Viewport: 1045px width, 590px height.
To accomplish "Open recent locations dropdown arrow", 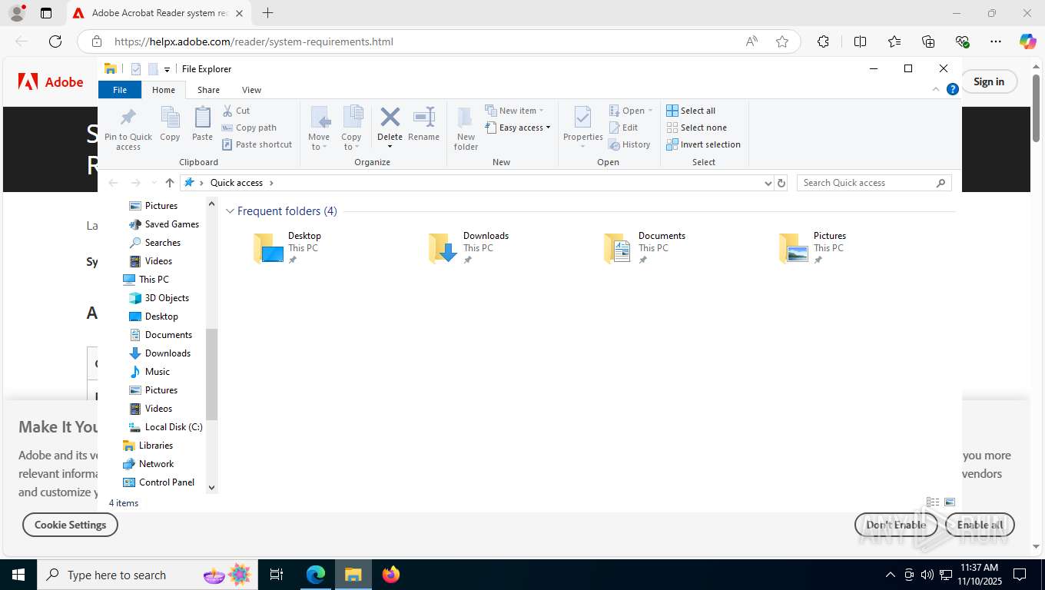I will [154, 183].
